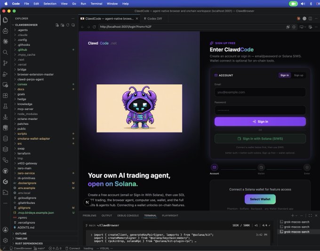
Task: Switch account form to Sign in mode
Action: (285, 75)
